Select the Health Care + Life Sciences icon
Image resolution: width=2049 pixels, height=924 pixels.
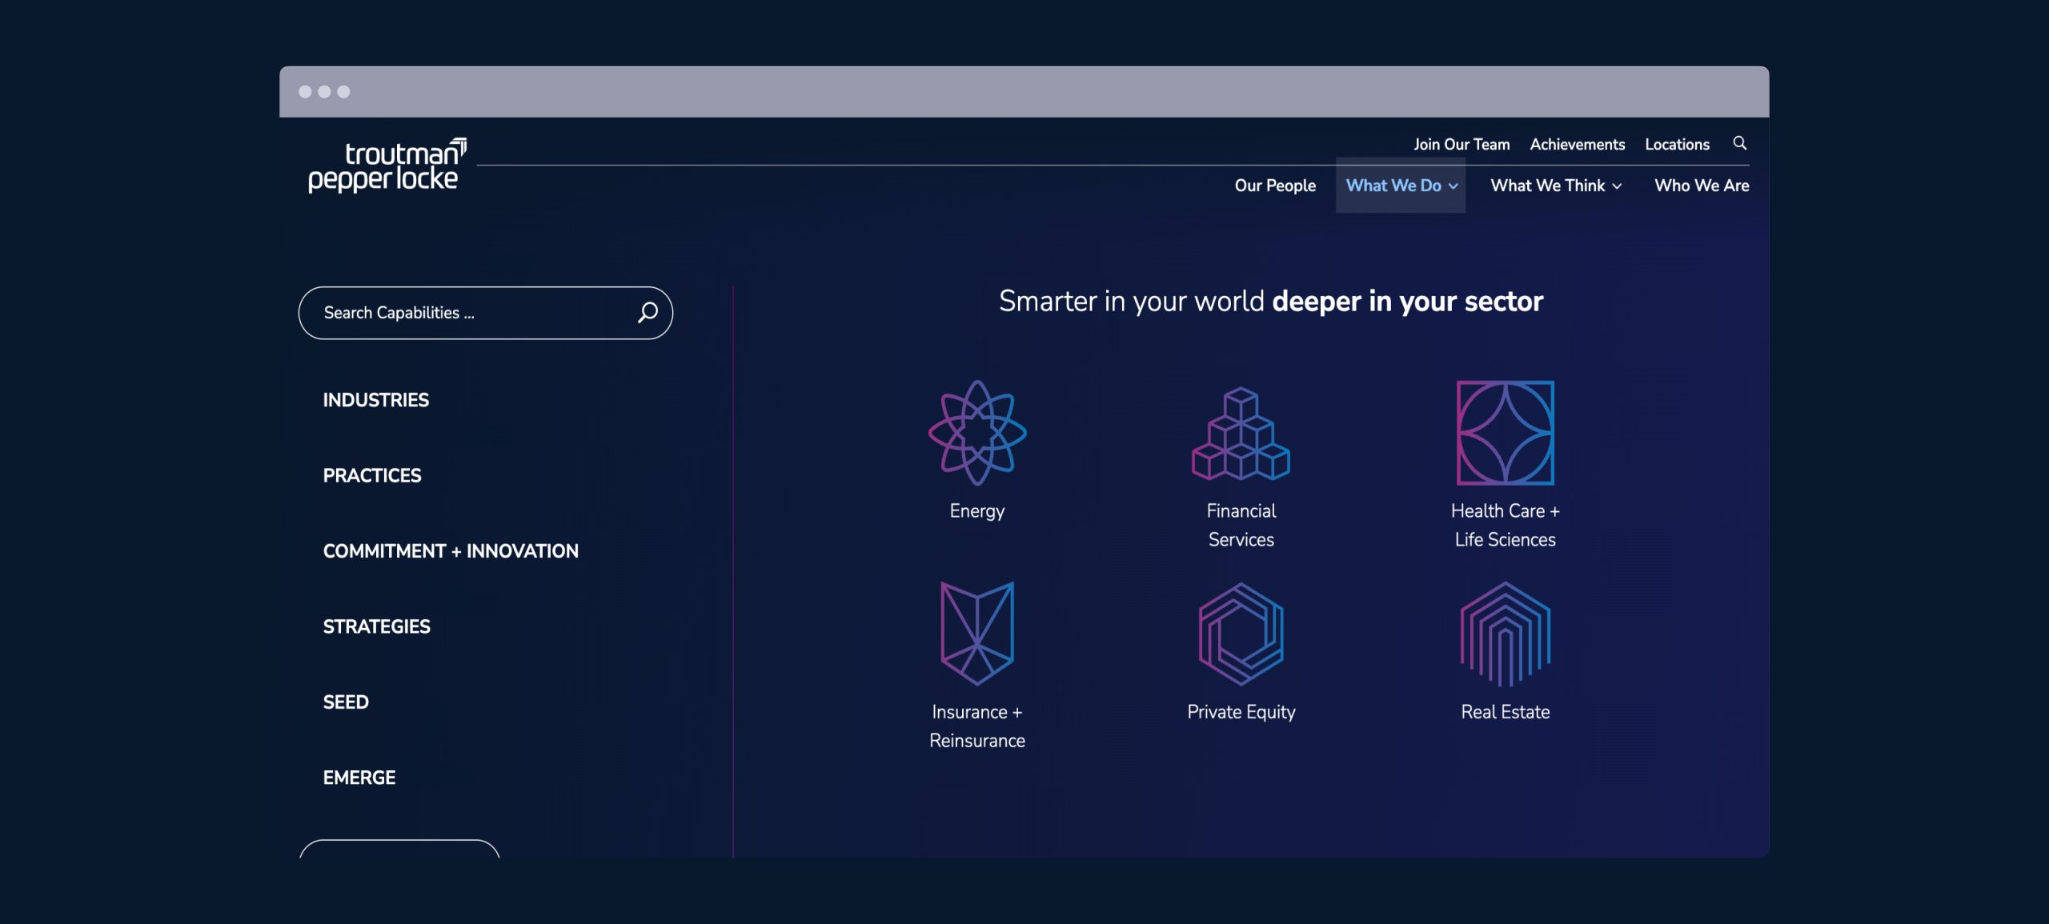pyautogui.click(x=1505, y=433)
